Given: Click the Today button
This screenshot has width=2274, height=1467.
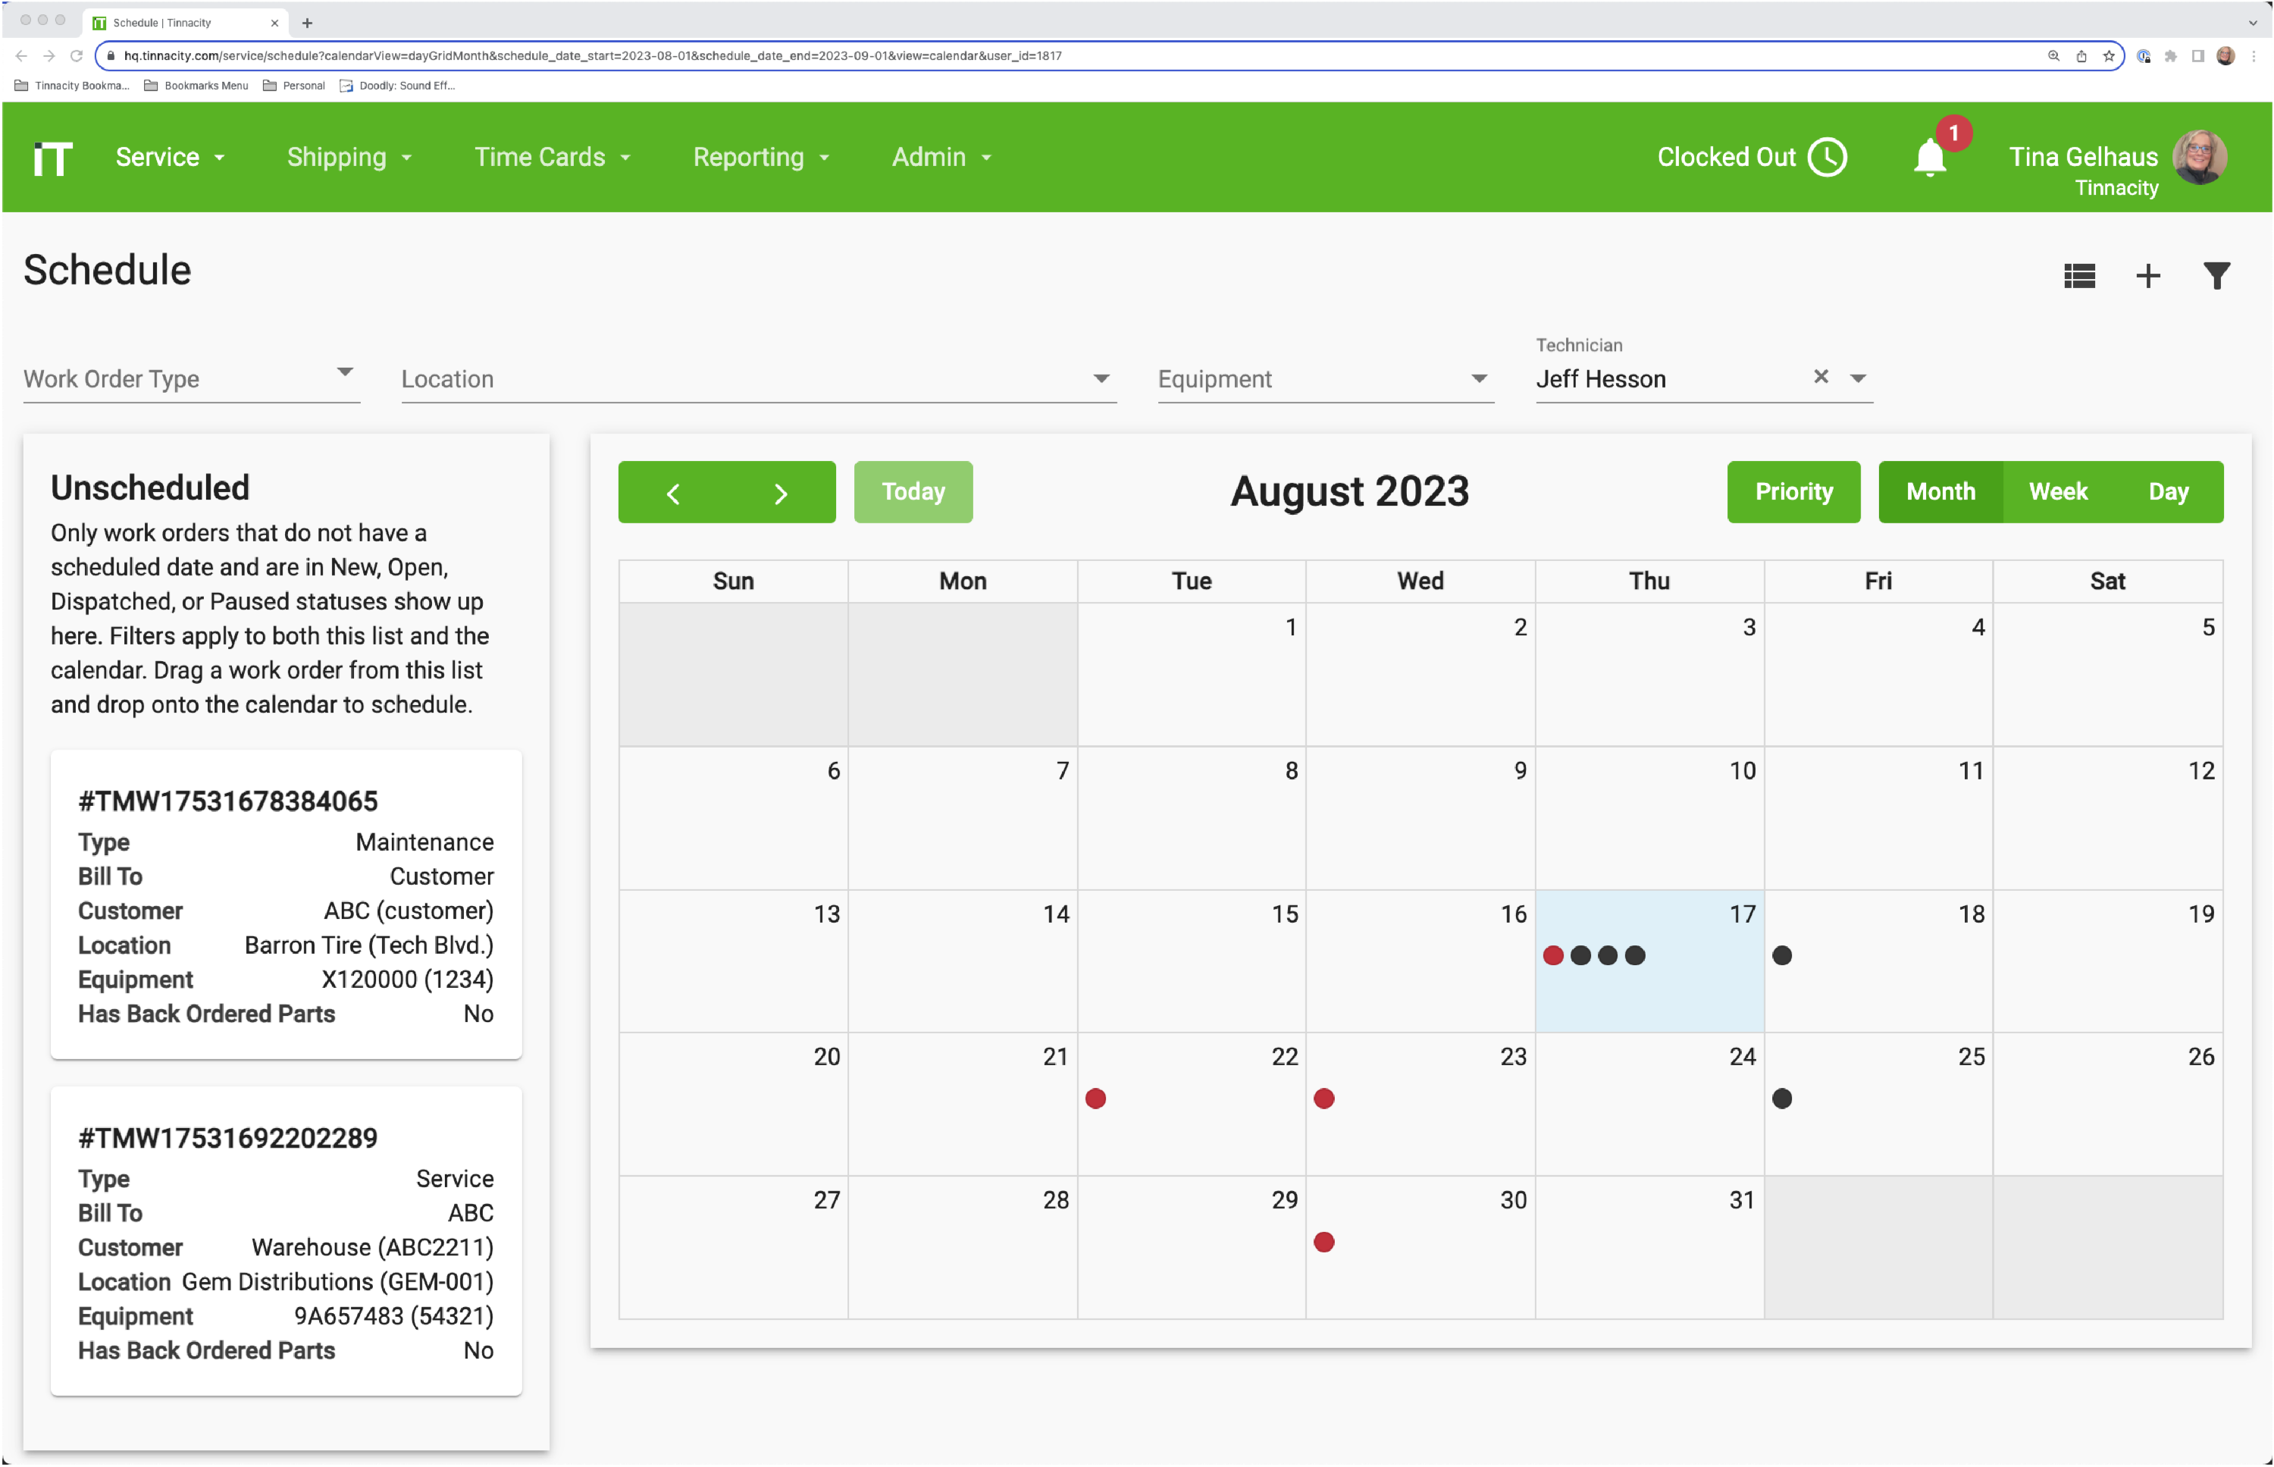Looking at the screenshot, I should (913, 491).
